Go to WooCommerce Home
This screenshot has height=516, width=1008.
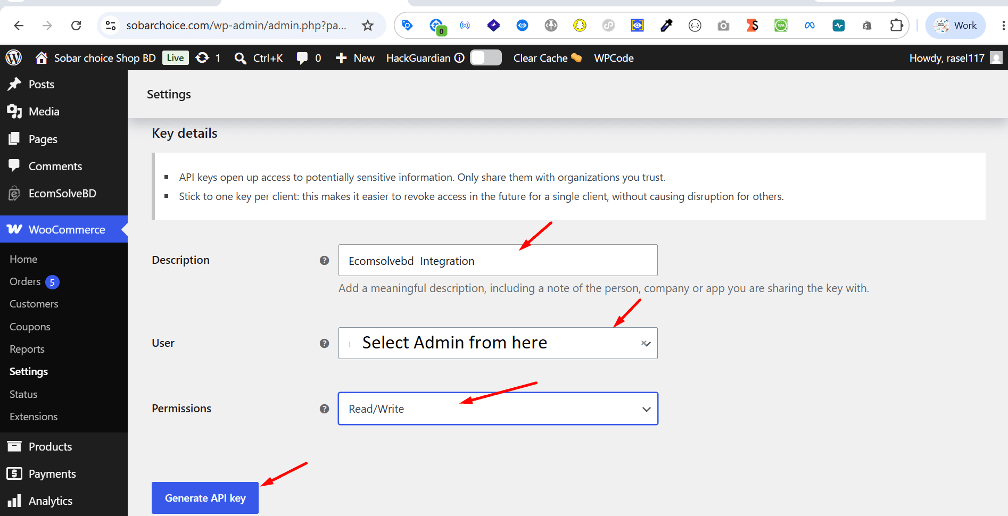(x=23, y=259)
